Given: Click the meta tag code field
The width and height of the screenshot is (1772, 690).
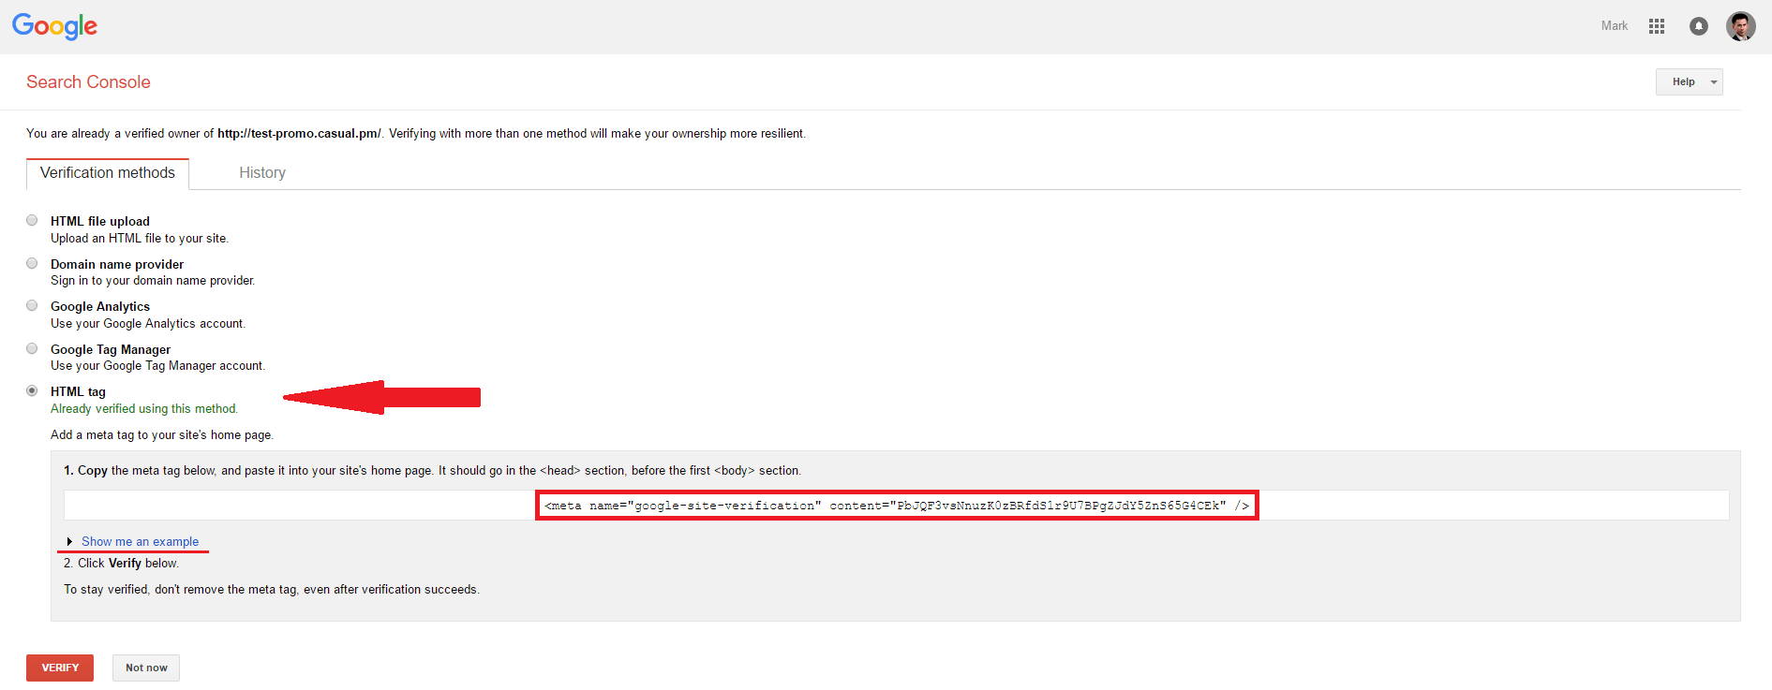Looking at the screenshot, I should click(896, 506).
